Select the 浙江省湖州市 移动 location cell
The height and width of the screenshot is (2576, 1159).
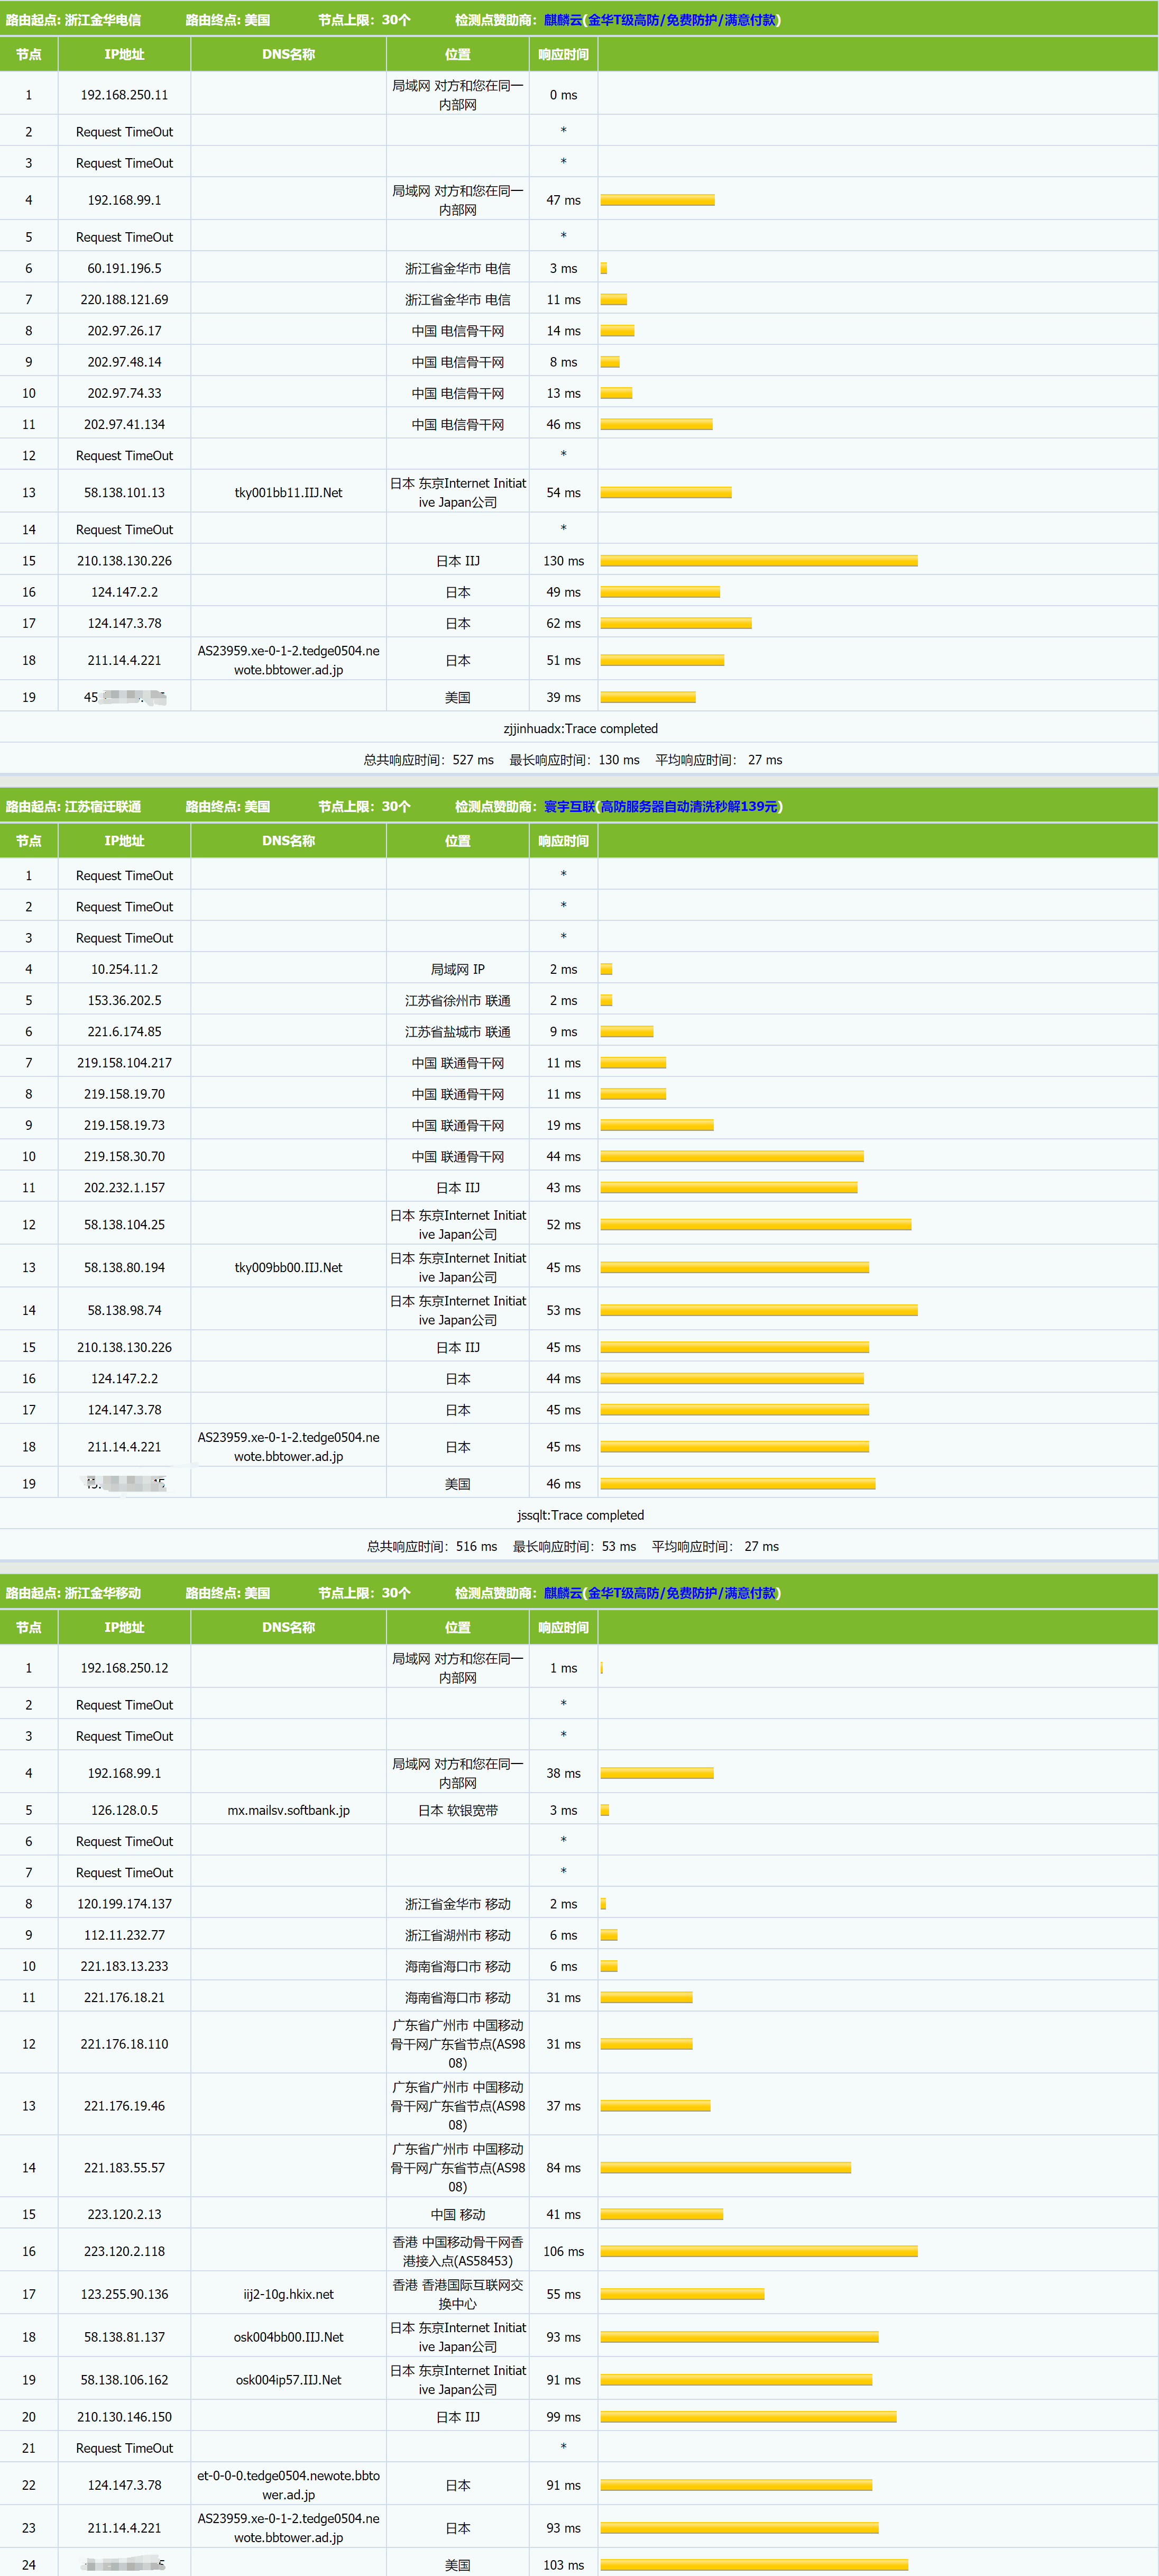pyautogui.click(x=457, y=1935)
